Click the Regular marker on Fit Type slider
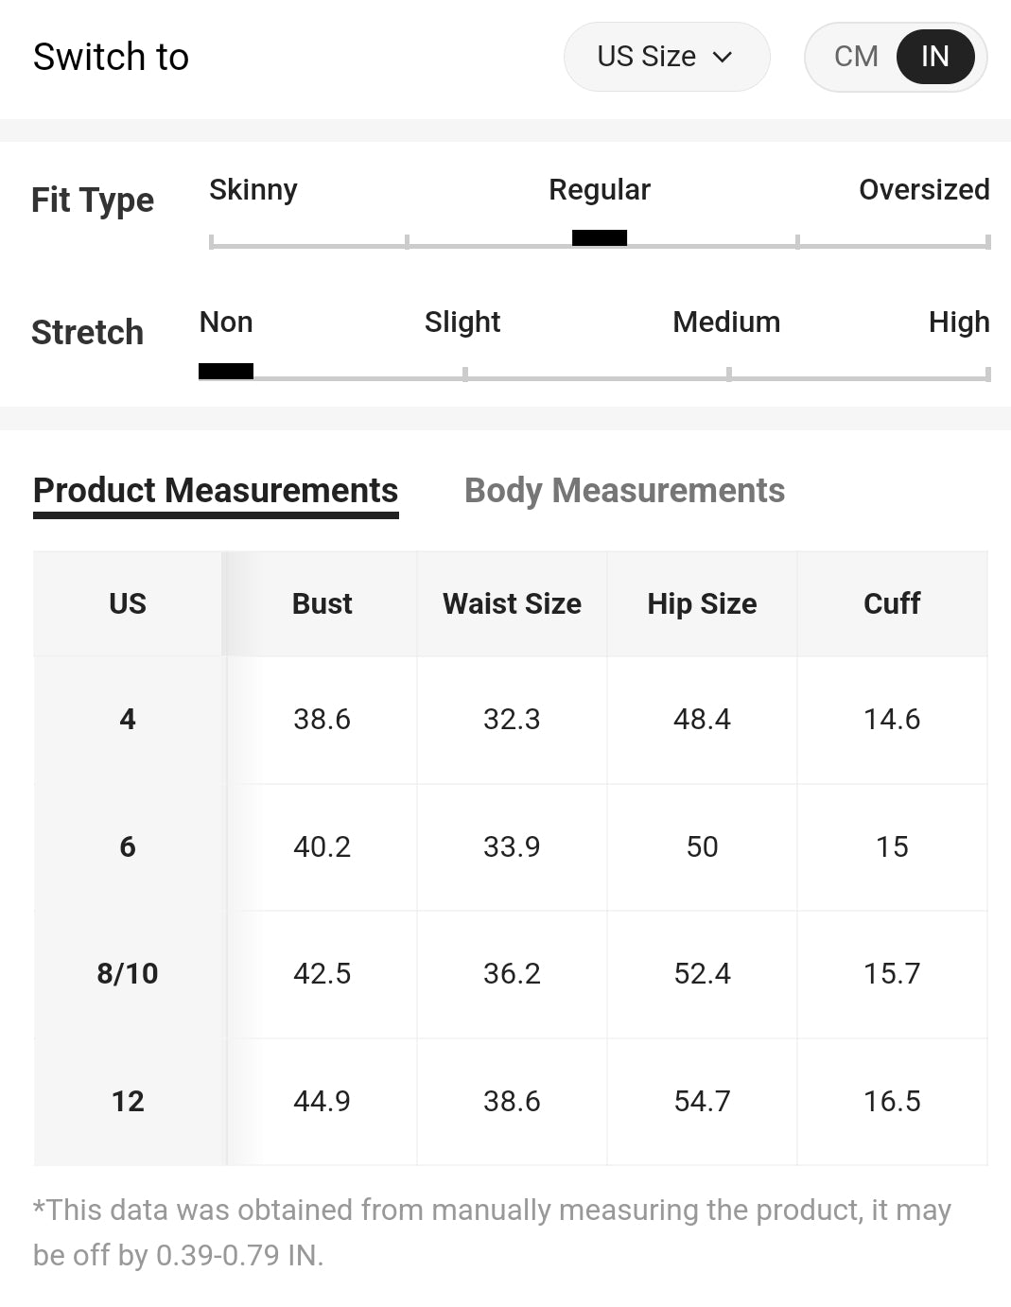The image size is (1011, 1307). pyautogui.click(x=600, y=237)
